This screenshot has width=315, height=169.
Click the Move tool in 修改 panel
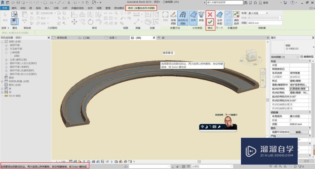[74, 21]
